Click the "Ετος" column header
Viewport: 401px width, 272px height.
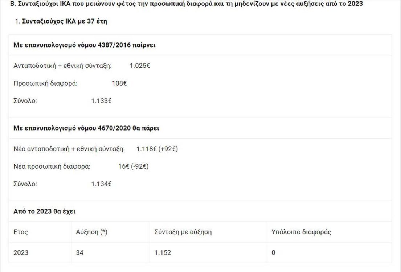click(21, 232)
